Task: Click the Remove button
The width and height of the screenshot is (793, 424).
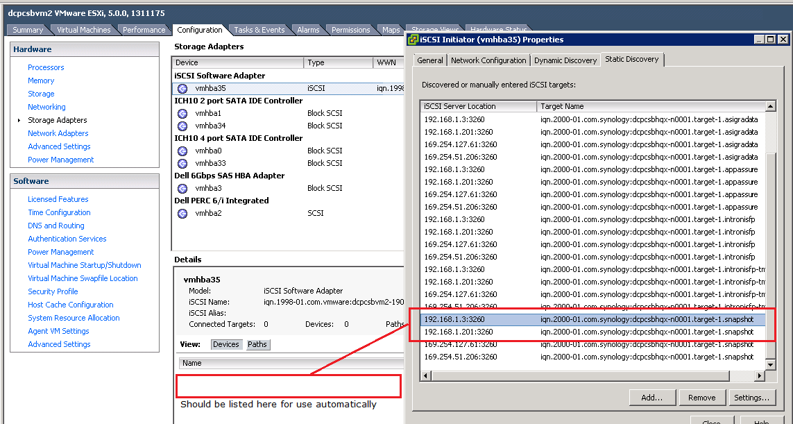Action: click(702, 398)
